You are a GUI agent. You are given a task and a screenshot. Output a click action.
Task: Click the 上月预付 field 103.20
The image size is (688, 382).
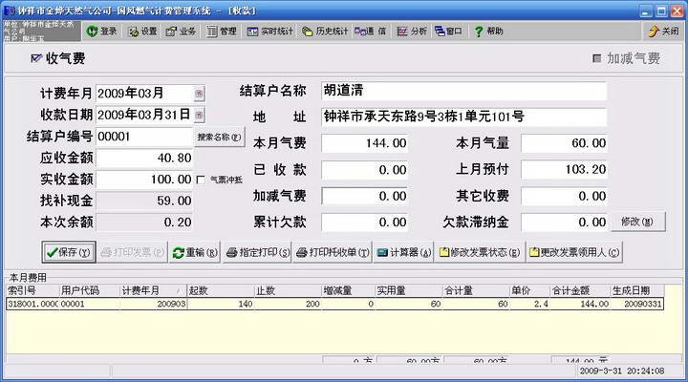(565, 169)
